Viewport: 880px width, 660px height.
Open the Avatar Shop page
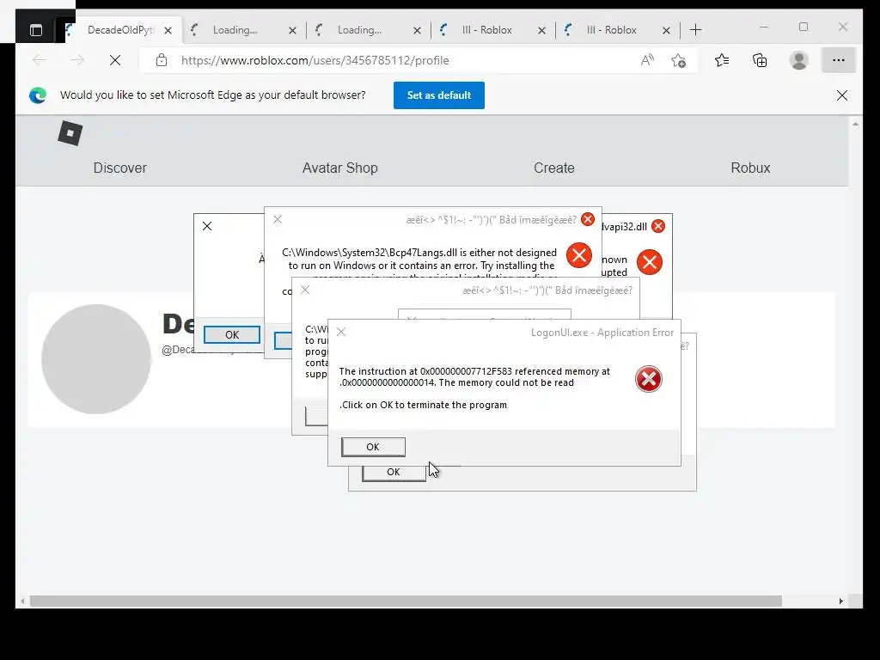tap(340, 168)
